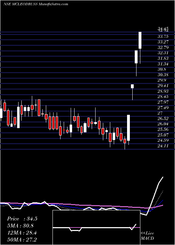Viewport: 175px width, 245px height.
Task: Click the 28.45 price axis label
Action: [163, 97]
